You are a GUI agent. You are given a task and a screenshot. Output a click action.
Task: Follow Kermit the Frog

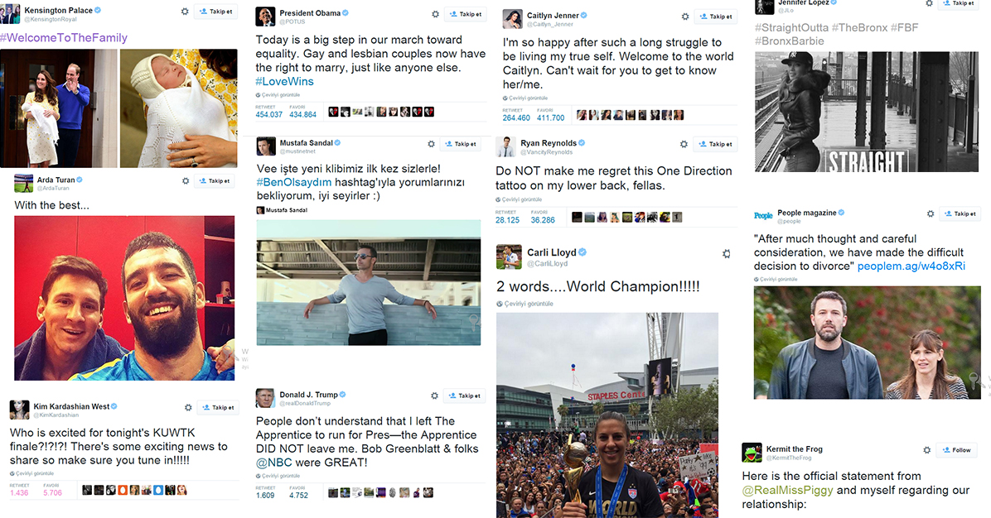[956, 450]
